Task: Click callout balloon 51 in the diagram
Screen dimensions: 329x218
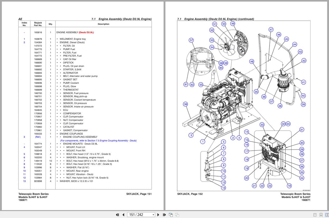Action: pyautogui.click(x=215, y=24)
